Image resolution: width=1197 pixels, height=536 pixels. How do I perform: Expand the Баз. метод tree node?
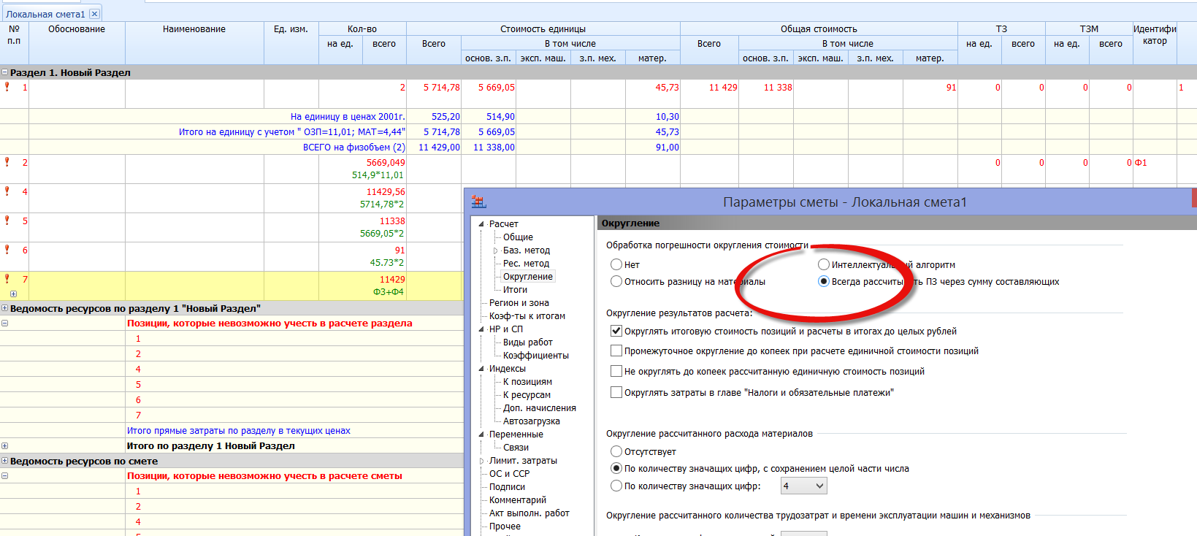tap(495, 250)
